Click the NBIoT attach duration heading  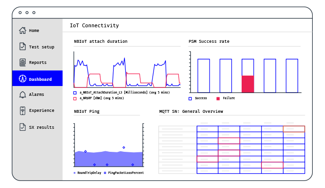pos(101,41)
